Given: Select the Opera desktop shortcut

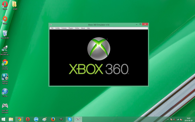Looking at the screenshot, I should click(5, 4).
